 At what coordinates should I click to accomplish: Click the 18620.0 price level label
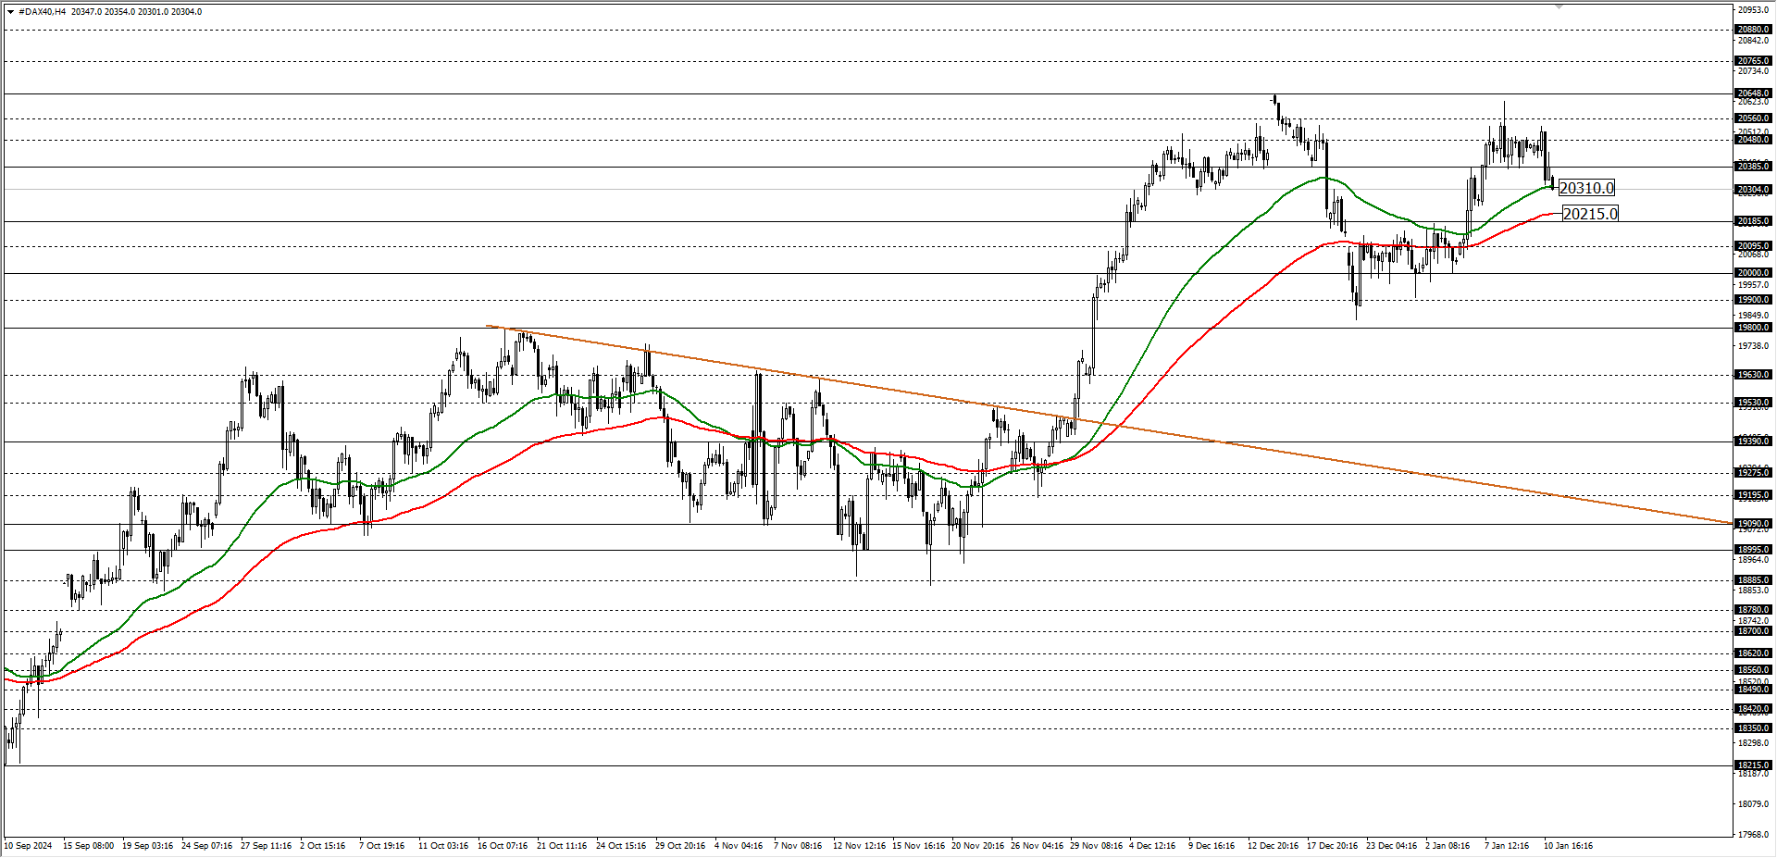(x=1753, y=653)
